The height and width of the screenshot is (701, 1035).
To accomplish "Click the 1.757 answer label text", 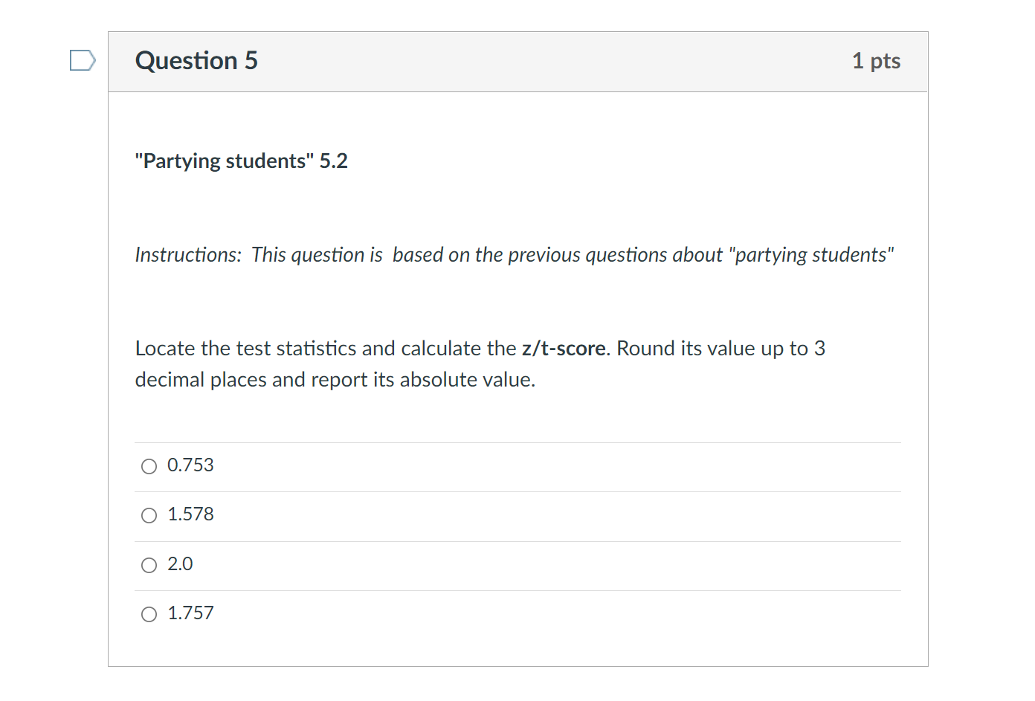I will point(190,613).
